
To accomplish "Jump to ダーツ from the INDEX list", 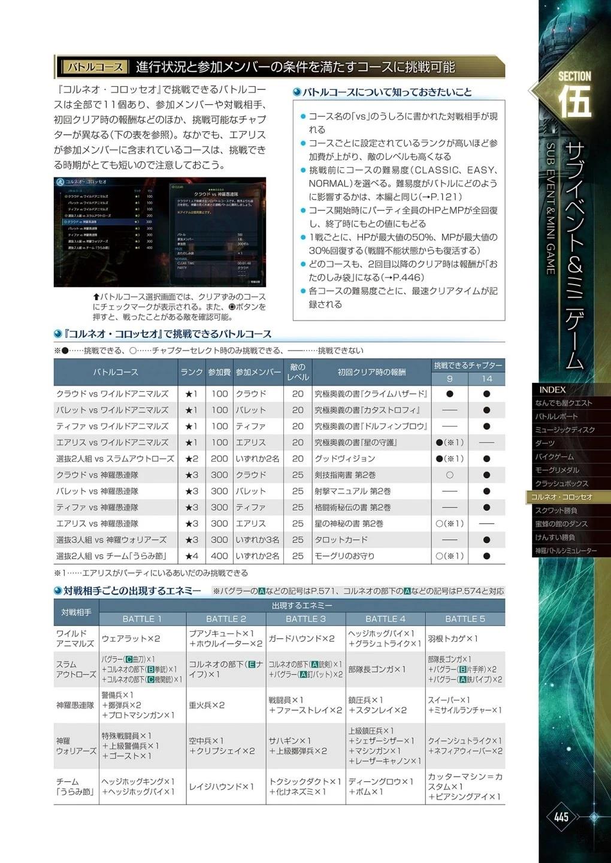I will (545, 443).
